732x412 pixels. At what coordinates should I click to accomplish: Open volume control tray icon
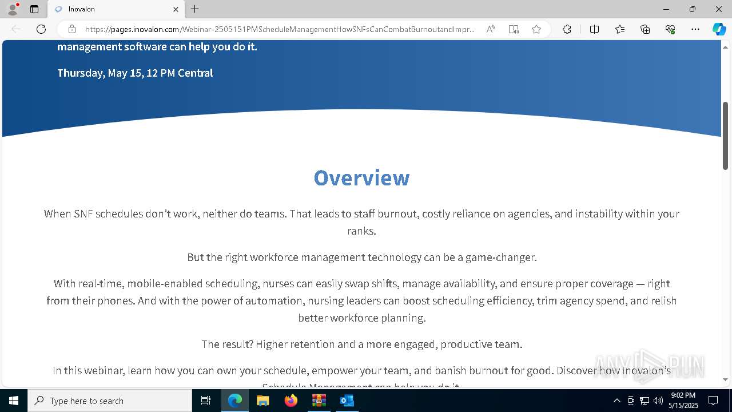point(658,401)
